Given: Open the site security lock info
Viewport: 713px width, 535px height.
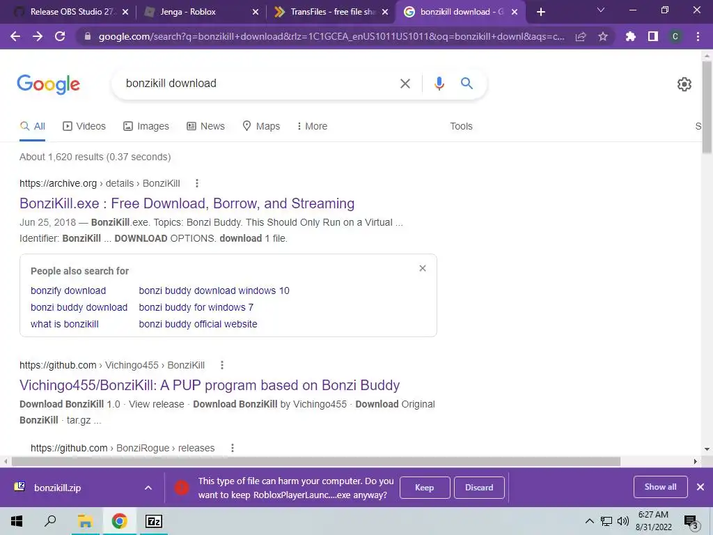Looking at the screenshot, I should pyautogui.click(x=88, y=36).
